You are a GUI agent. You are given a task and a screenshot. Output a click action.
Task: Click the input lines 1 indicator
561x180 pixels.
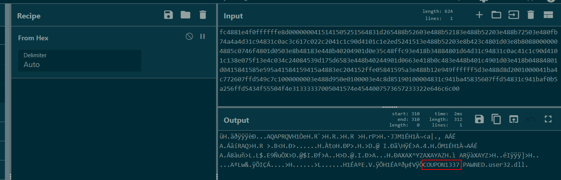pyautogui.click(x=439, y=18)
